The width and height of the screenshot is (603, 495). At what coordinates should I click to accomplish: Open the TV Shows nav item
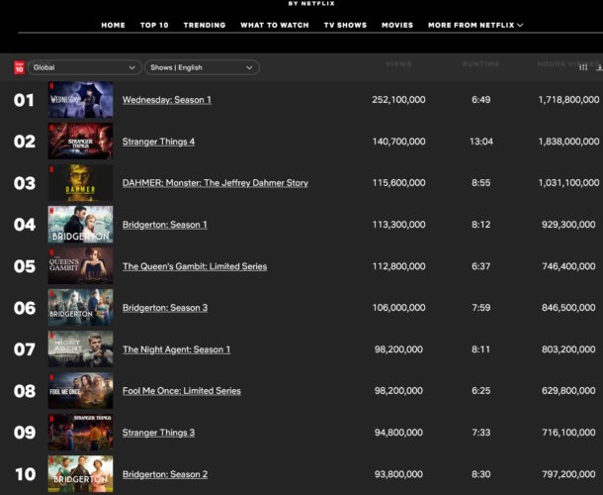click(345, 25)
